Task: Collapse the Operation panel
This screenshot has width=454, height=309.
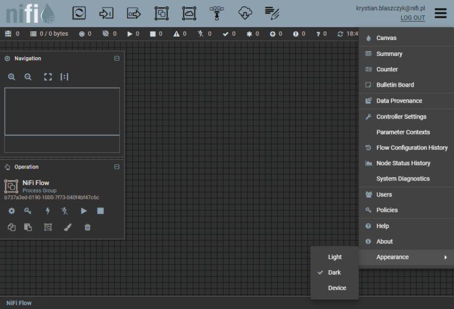Action: click(116, 167)
